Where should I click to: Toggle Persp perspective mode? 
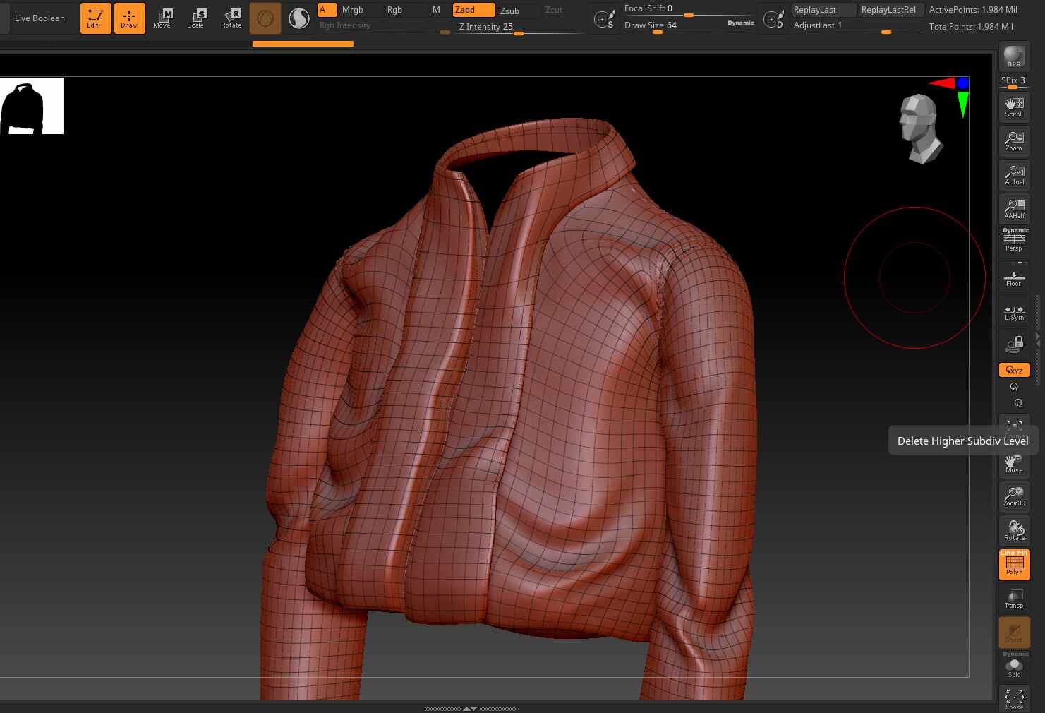pos(1014,240)
